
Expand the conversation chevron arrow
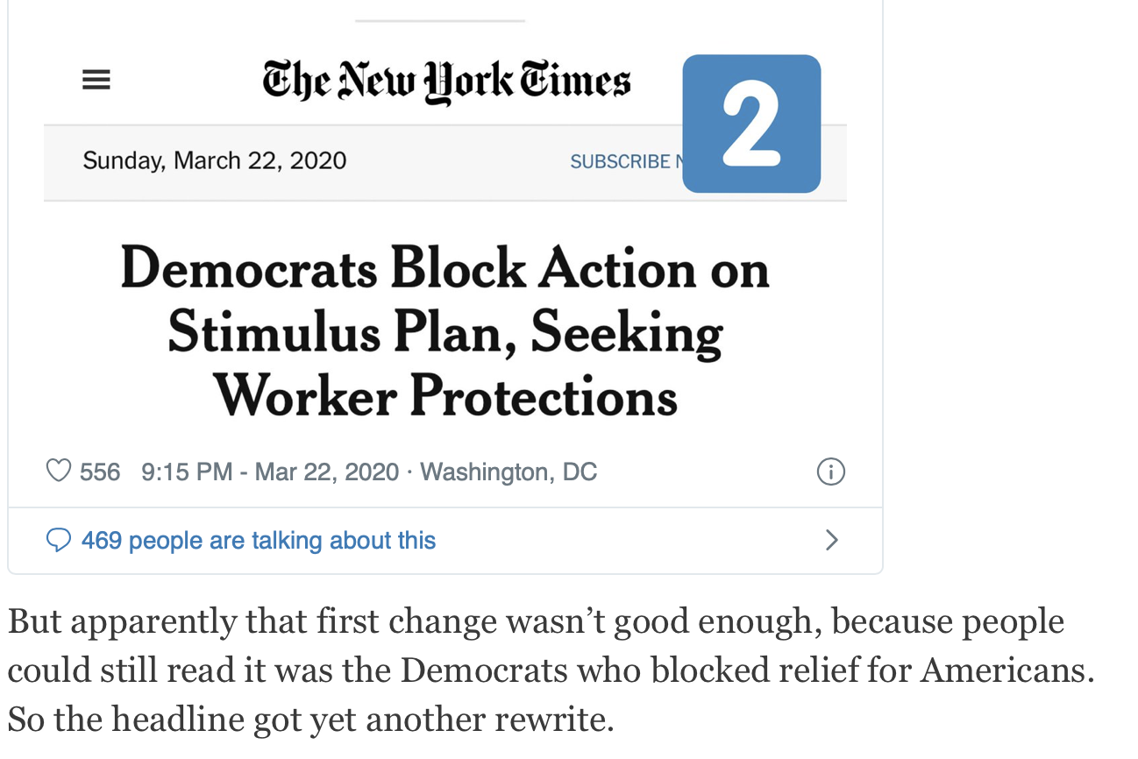832,540
